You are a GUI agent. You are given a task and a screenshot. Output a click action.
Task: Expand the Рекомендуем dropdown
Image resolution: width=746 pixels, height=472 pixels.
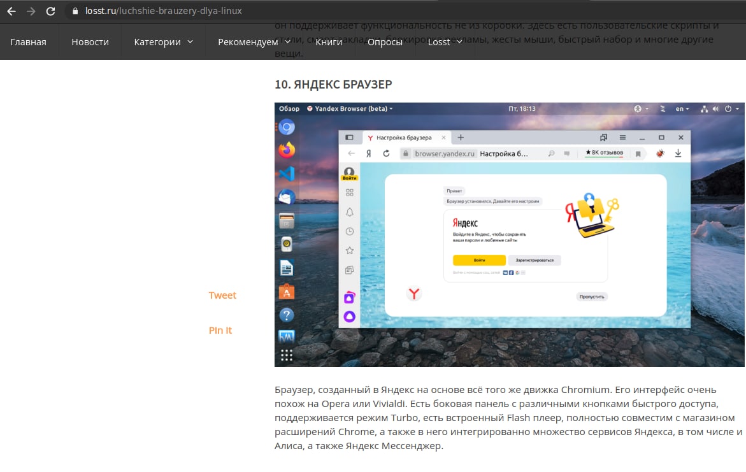(254, 42)
